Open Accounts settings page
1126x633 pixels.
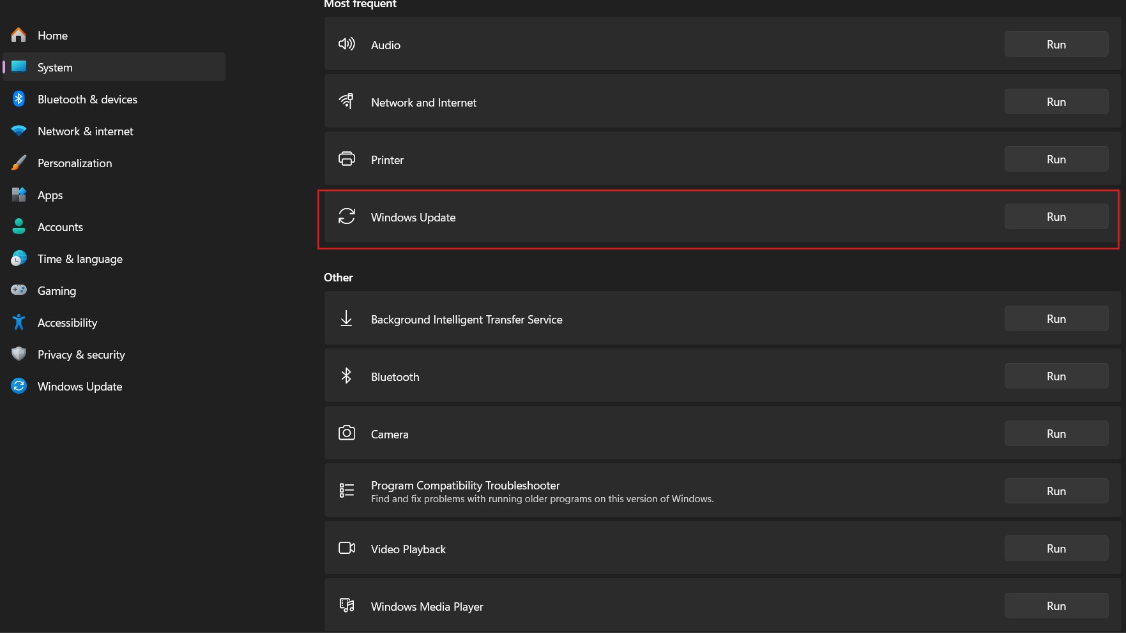pos(60,227)
